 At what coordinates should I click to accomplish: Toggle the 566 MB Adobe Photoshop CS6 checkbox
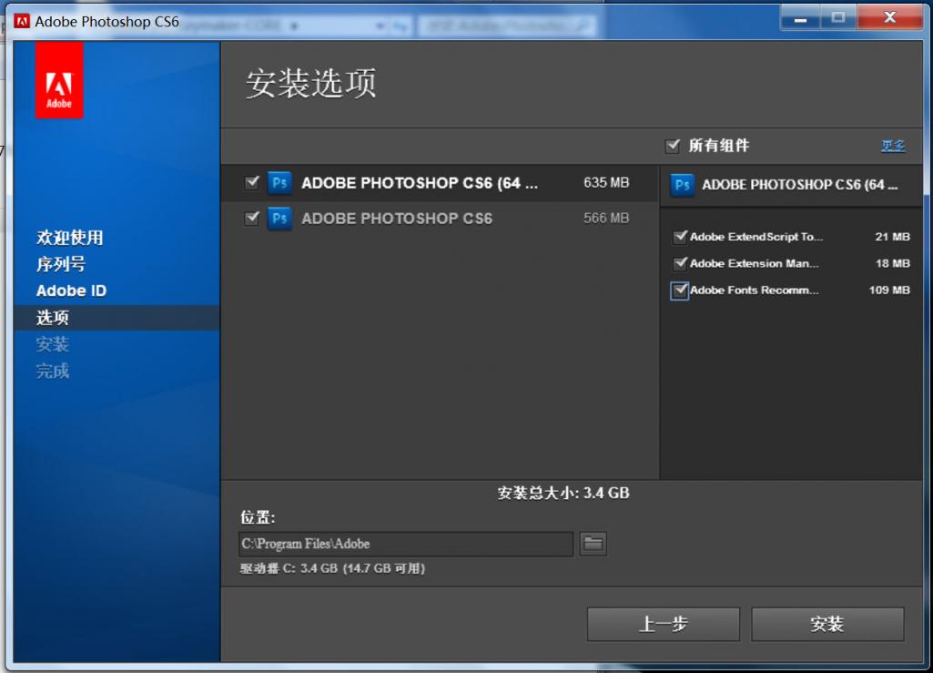point(252,219)
